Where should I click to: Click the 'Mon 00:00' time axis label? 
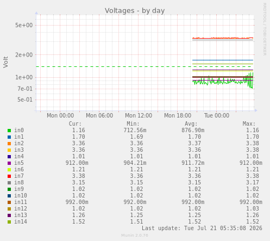(x=60, y=115)
